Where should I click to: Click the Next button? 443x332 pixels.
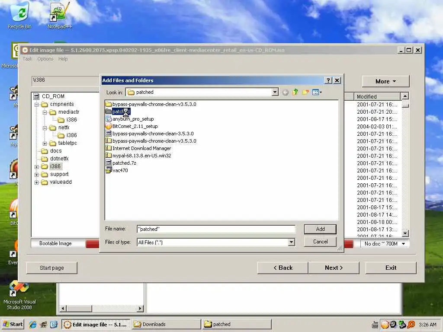click(334, 268)
